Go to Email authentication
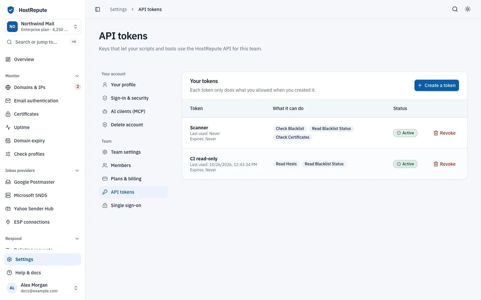Screen dimensions: 481x300 tap(42, 101)
